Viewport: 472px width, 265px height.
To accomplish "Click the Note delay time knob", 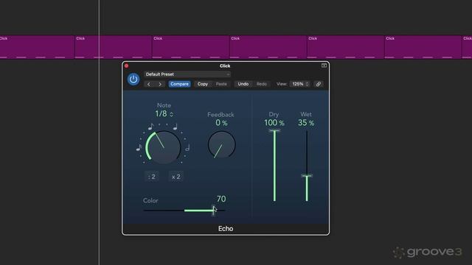I will [x=163, y=147].
